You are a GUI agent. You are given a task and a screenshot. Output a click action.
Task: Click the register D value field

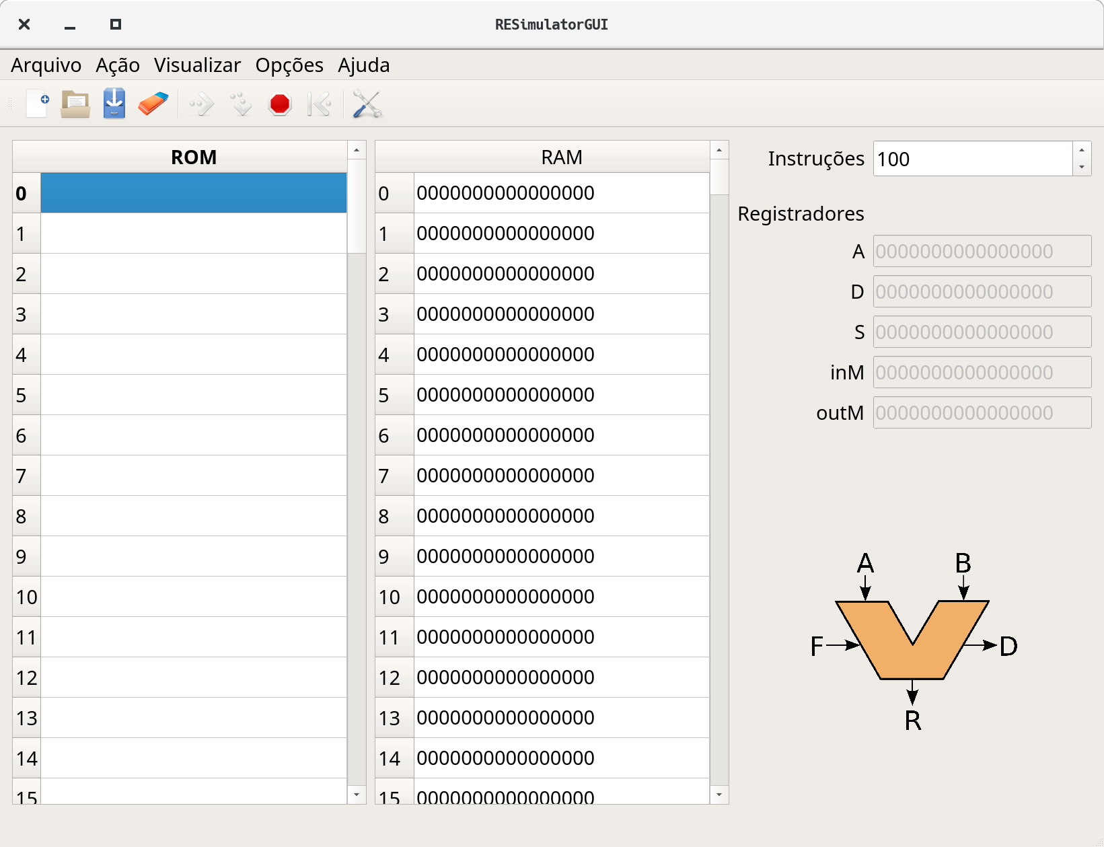click(982, 291)
